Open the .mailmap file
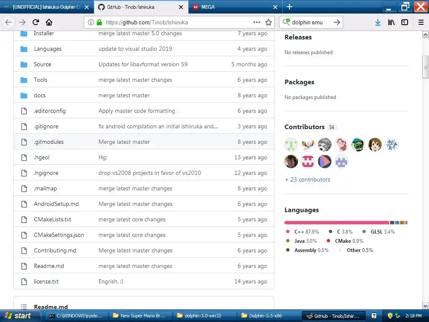 point(45,188)
